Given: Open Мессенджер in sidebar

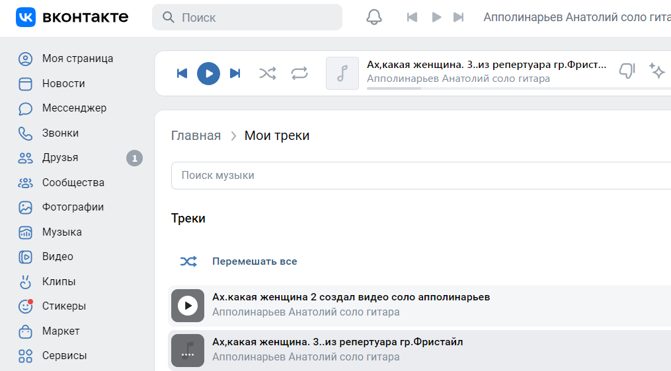Looking at the screenshot, I should (74, 108).
